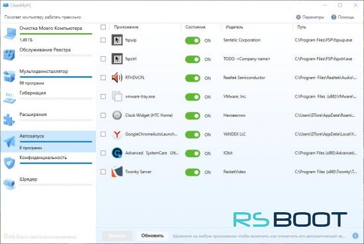The image size is (364, 244).
Task: Click the greyed Удалить button
Action: tap(117, 235)
